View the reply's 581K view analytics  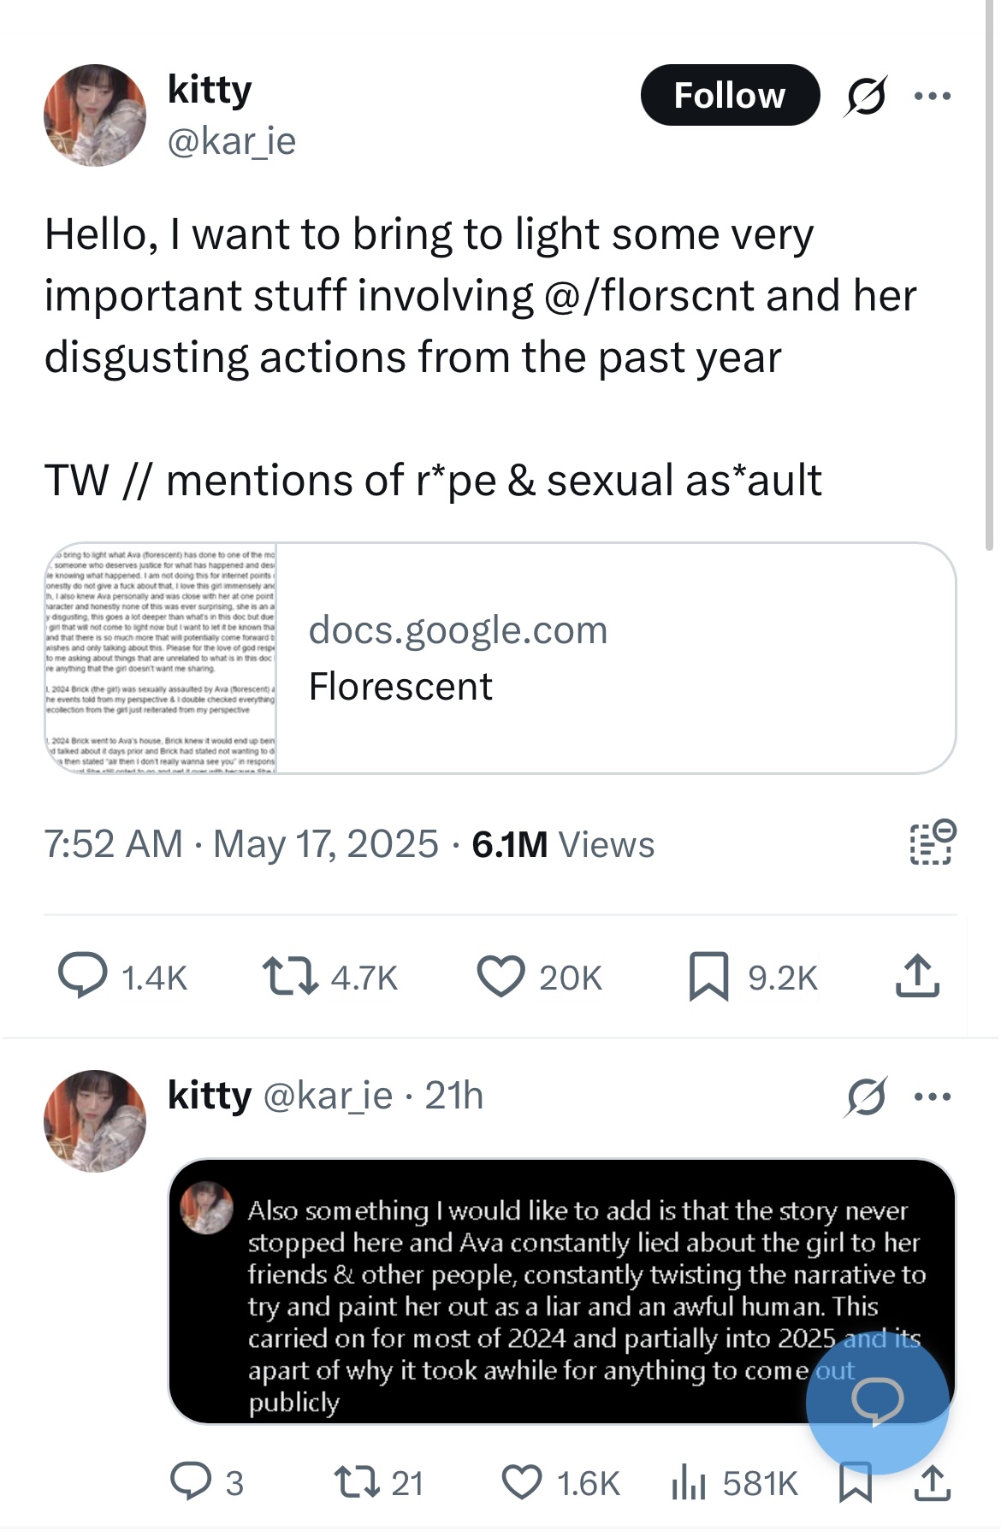(x=735, y=1482)
